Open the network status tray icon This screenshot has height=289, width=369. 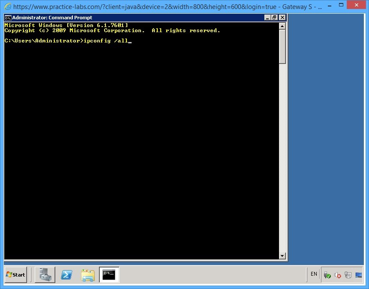coord(348,275)
